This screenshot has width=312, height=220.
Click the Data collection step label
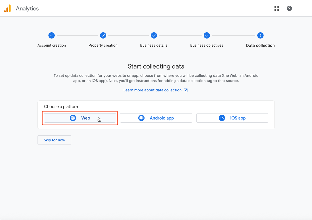pyautogui.click(x=260, y=45)
